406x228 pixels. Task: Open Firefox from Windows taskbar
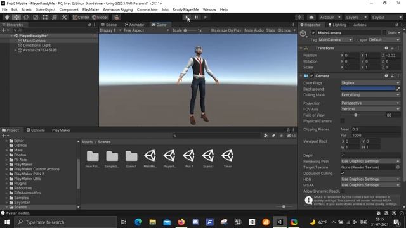tap(181, 222)
